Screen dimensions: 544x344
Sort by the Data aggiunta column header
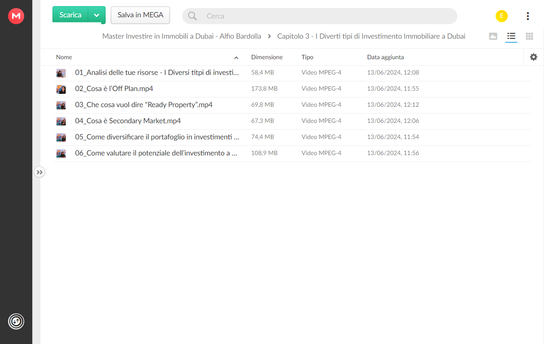click(386, 57)
